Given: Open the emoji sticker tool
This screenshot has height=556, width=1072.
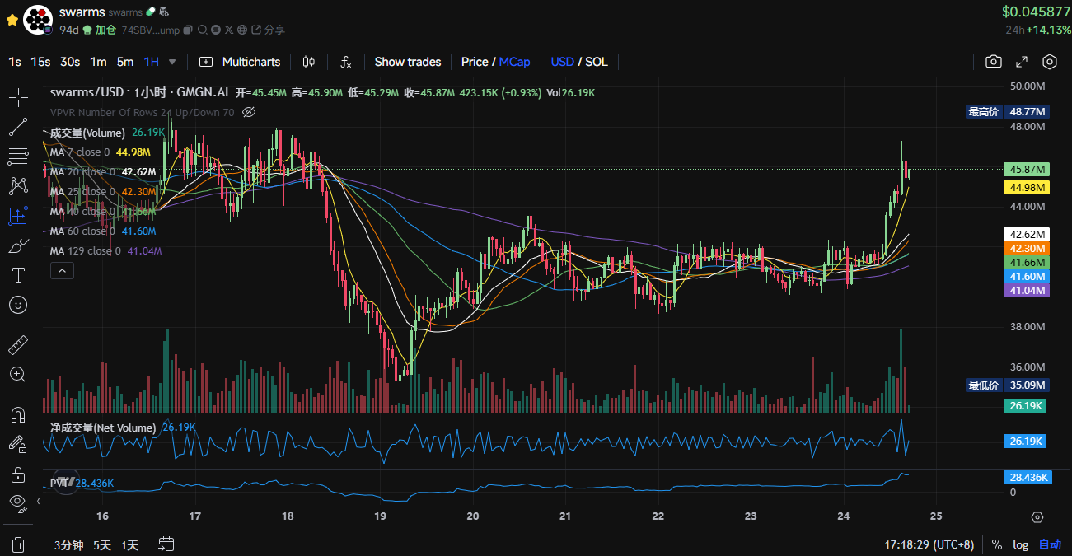Looking at the screenshot, I should pos(18,305).
